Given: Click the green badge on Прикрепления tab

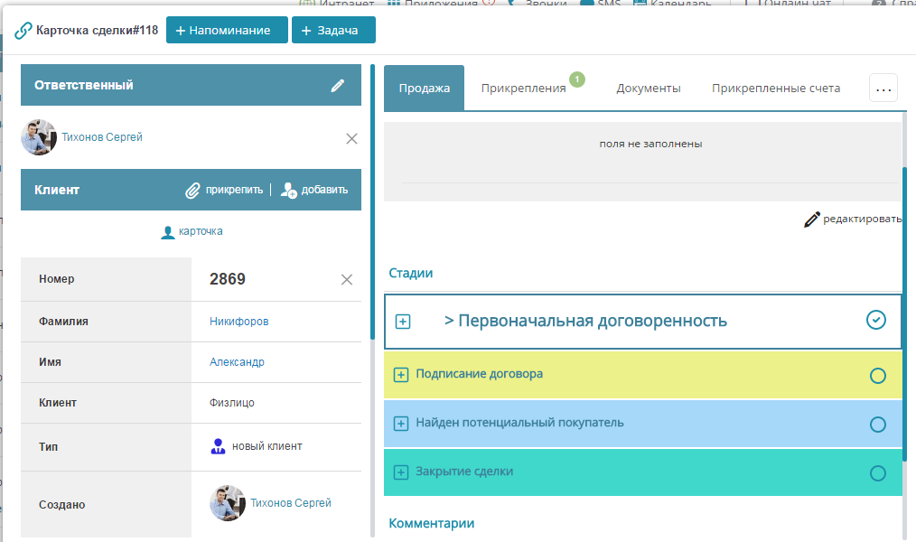Looking at the screenshot, I should (577, 79).
